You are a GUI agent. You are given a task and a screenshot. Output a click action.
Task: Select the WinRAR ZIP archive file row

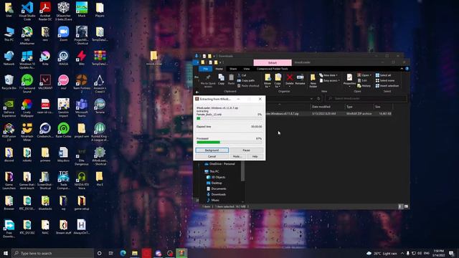click(328, 113)
